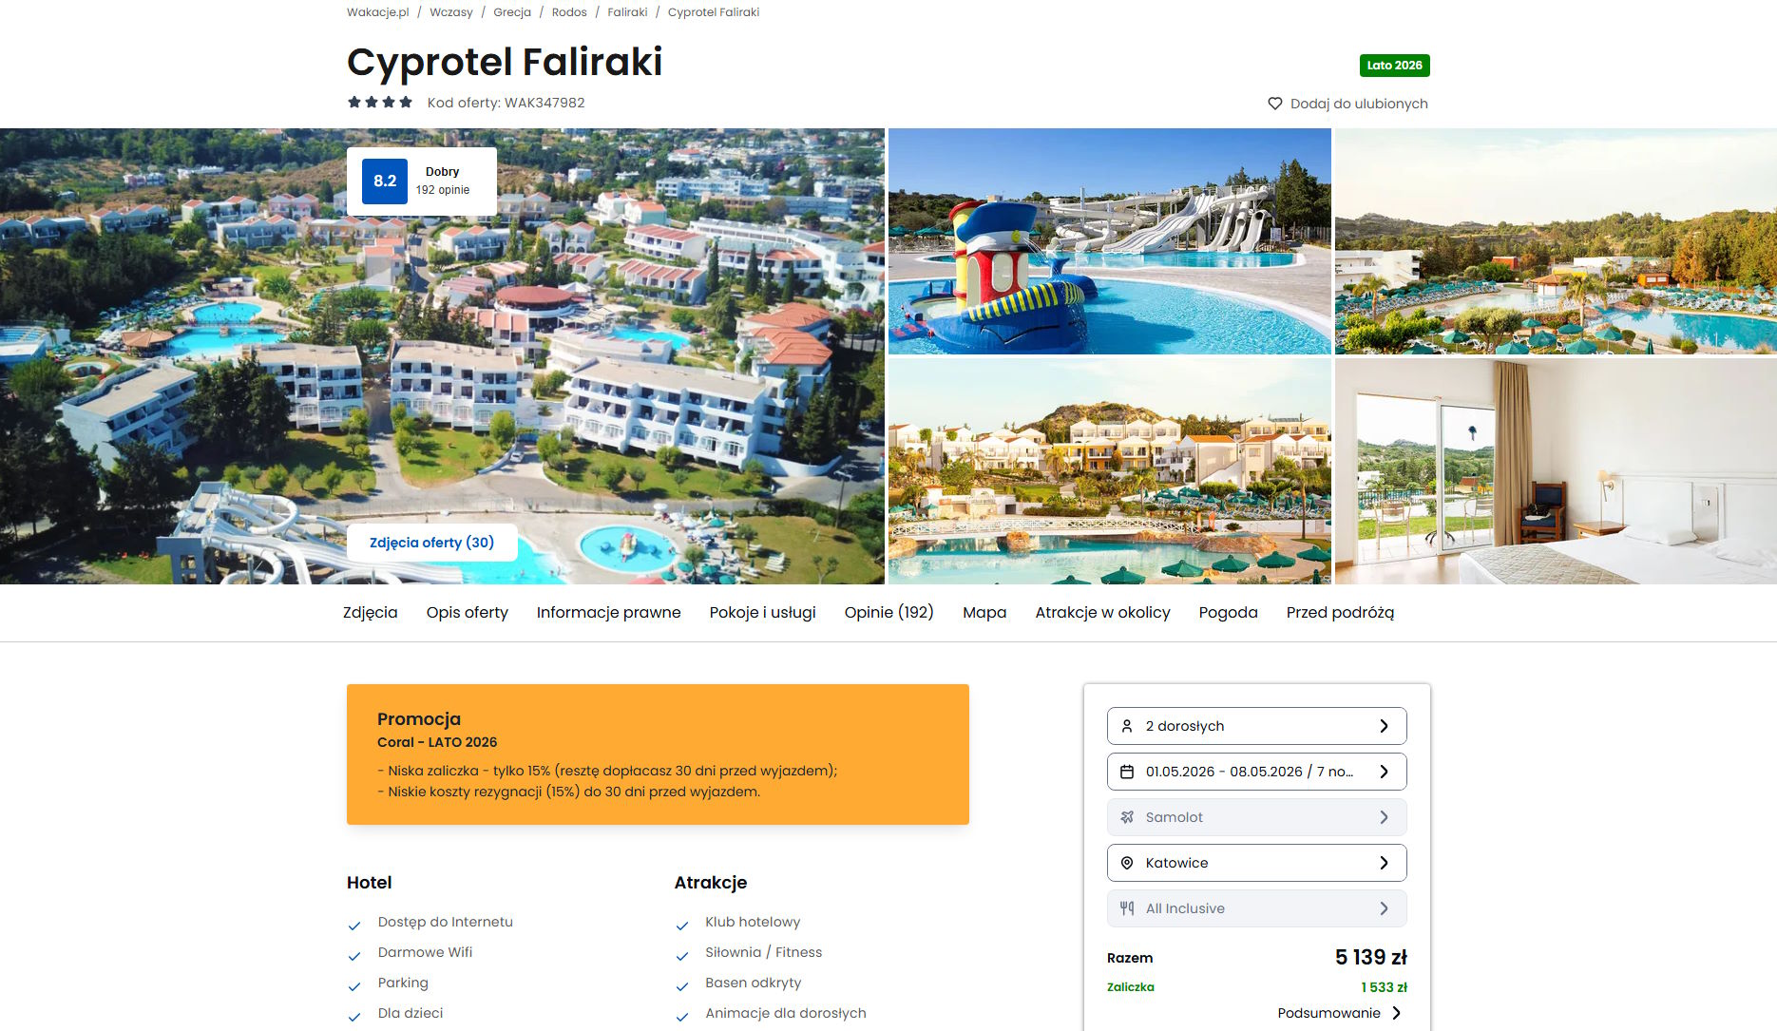Open the date range 01.05.2026 selector

click(x=1256, y=772)
